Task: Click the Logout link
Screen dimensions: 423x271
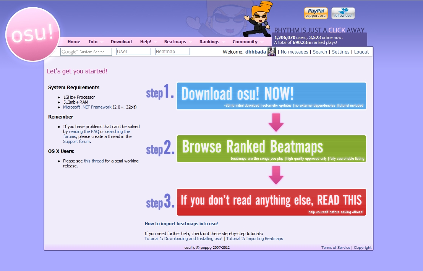Action: (x=361, y=52)
